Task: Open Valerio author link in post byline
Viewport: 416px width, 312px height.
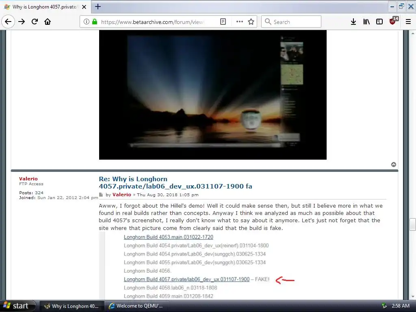Action: click(122, 195)
